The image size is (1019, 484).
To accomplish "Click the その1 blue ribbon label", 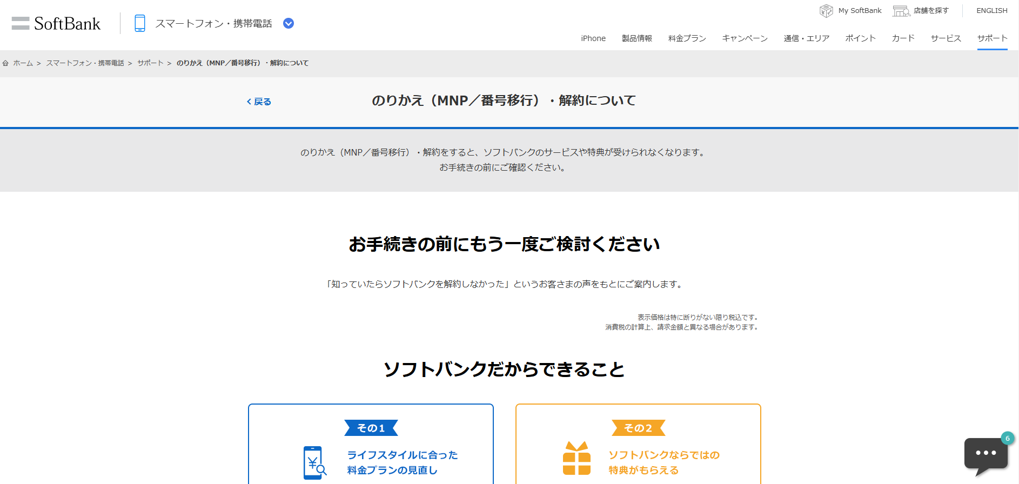I will point(371,428).
